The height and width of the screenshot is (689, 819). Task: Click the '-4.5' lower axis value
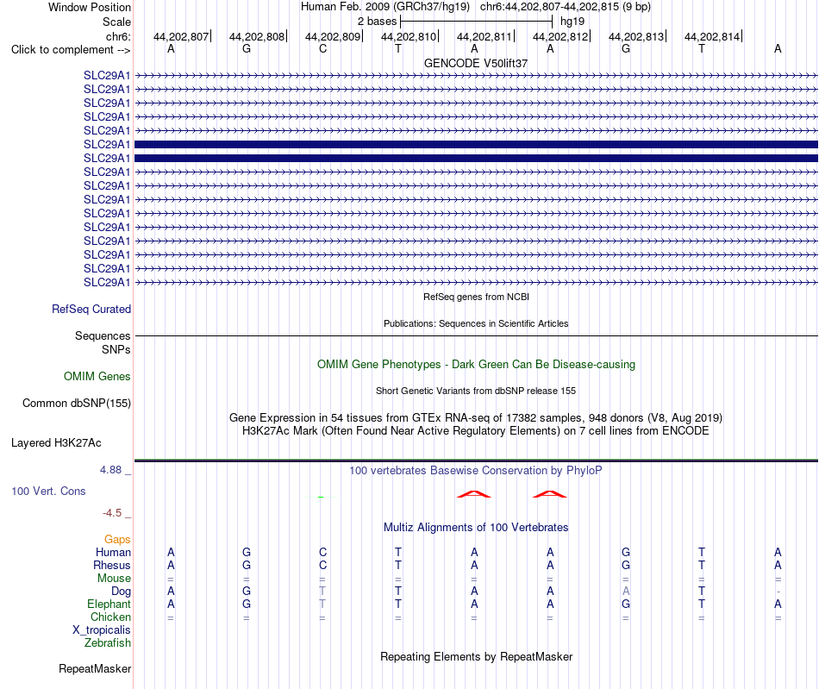pos(112,513)
